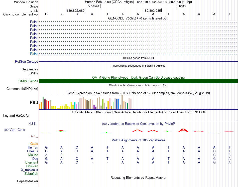Screen dimensions: 238x187
Task: Click the 'Mouse' alignment row label
Action: (x=33, y=155)
